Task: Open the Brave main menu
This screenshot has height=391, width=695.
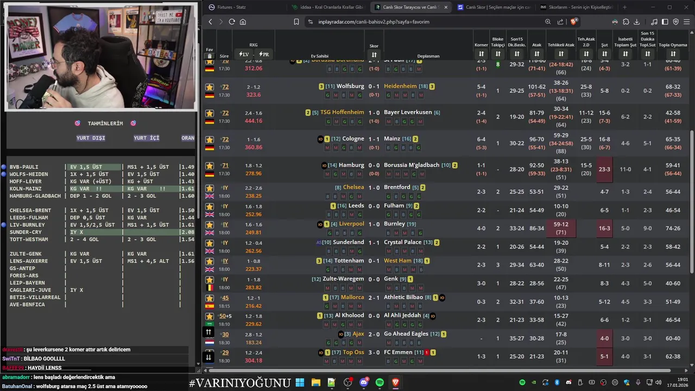Action: pyautogui.click(x=687, y=22)
